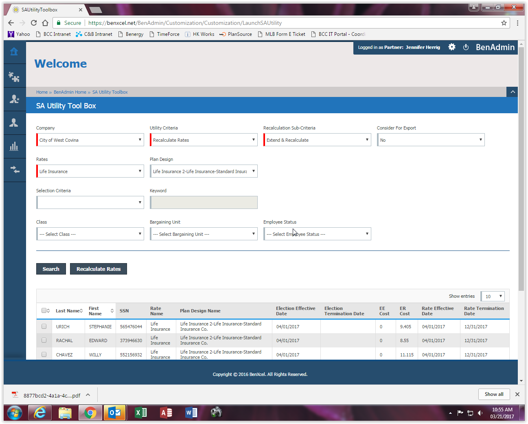Click the page vertical scrollbar
This screenshot has width=528, height=424.
[x=521, y=171]
